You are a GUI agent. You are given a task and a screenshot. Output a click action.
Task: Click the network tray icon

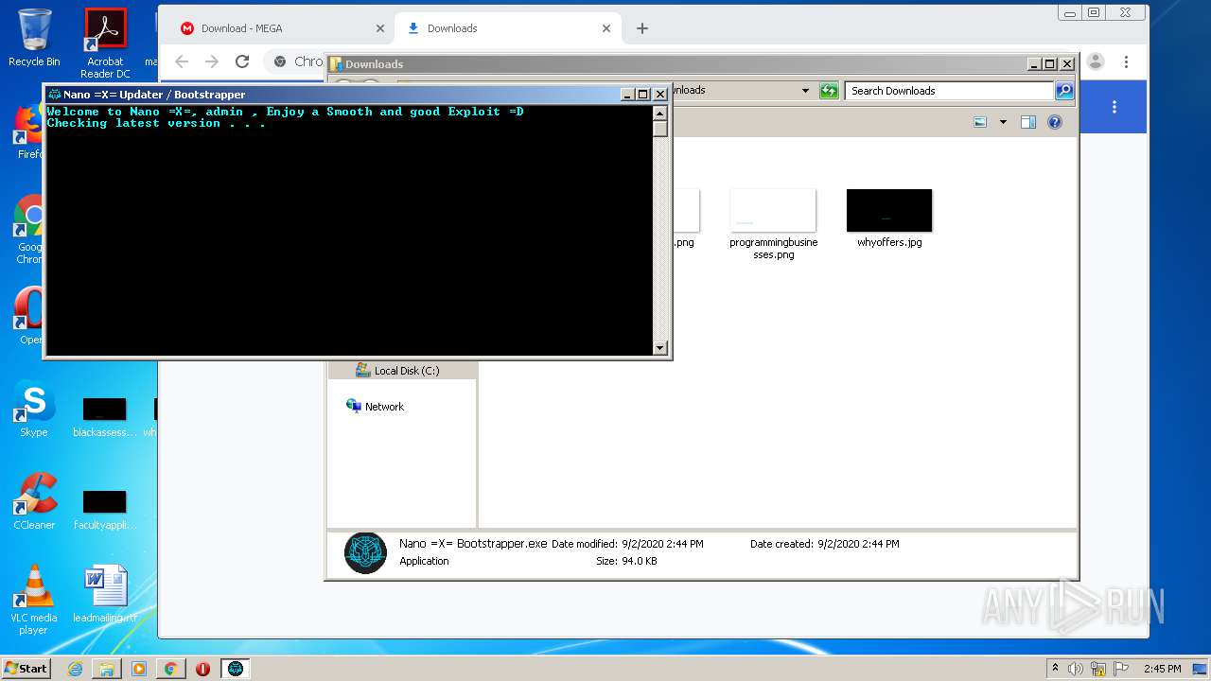click(1098, 669)
